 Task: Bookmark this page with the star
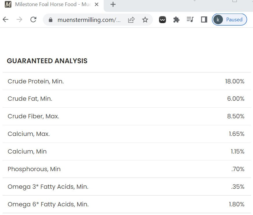[x=145, y=20]
